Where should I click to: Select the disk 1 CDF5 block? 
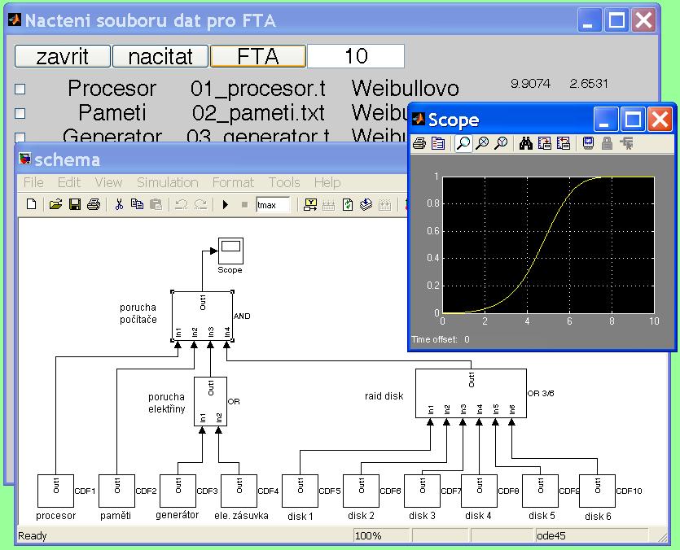click(301, 491)
